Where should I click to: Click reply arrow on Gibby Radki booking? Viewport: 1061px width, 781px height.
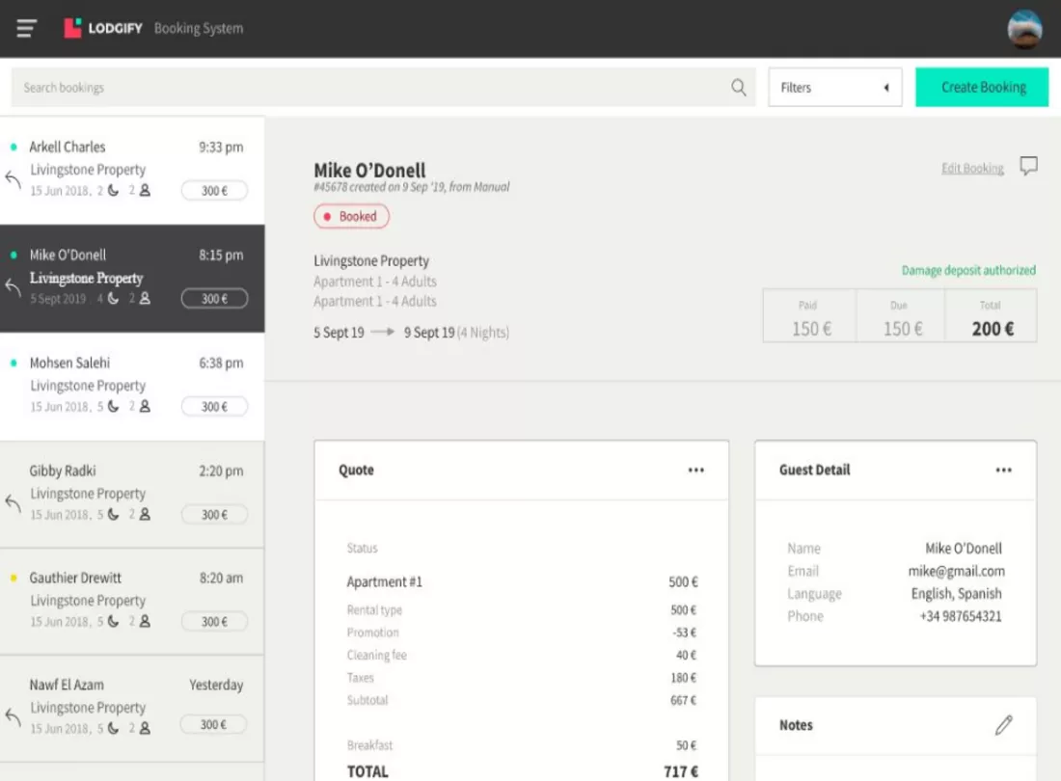13,503
